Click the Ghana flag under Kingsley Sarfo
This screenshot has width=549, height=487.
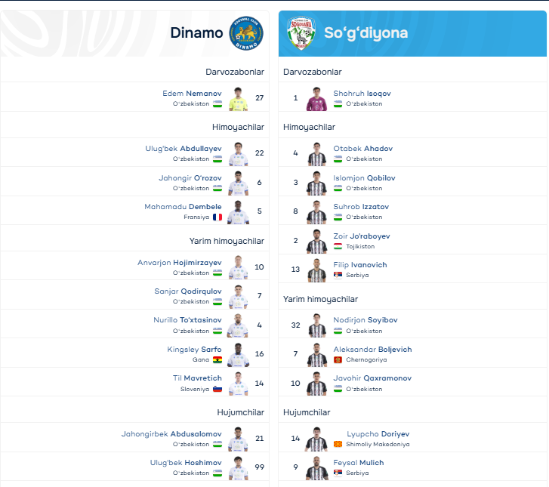[217, 360]
